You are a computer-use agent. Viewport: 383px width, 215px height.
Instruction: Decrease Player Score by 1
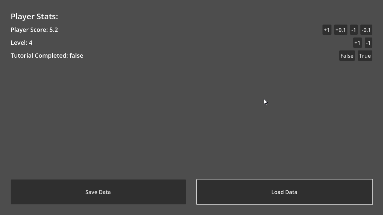tap(354, 30)
